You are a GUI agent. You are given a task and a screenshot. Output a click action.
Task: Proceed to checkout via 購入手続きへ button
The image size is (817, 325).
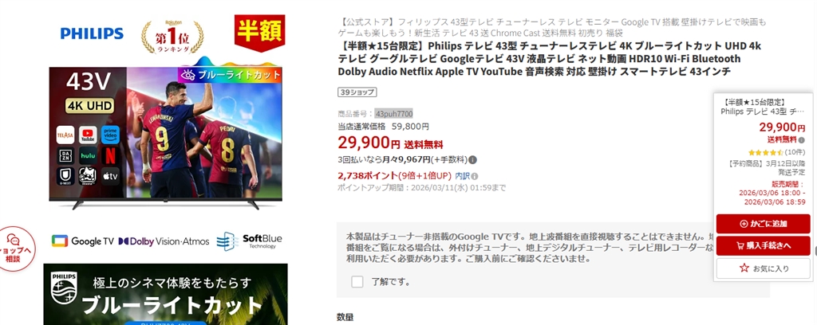(x=763, y=246)
